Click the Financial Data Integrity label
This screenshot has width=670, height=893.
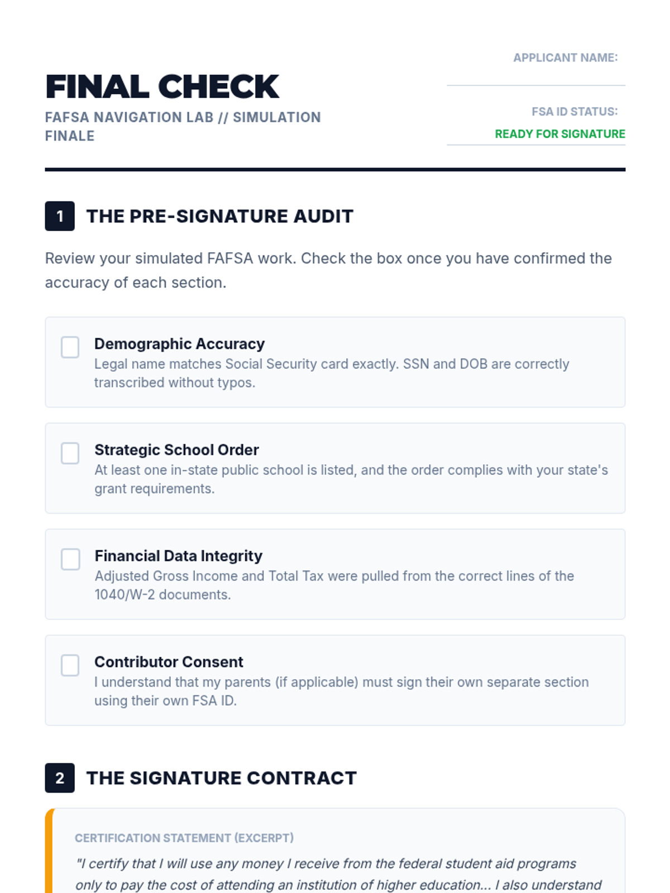(x=178, y=556)
